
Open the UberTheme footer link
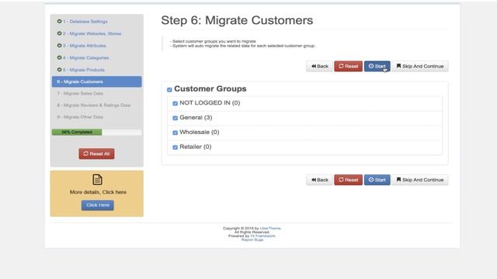click(x=270, y=228)
